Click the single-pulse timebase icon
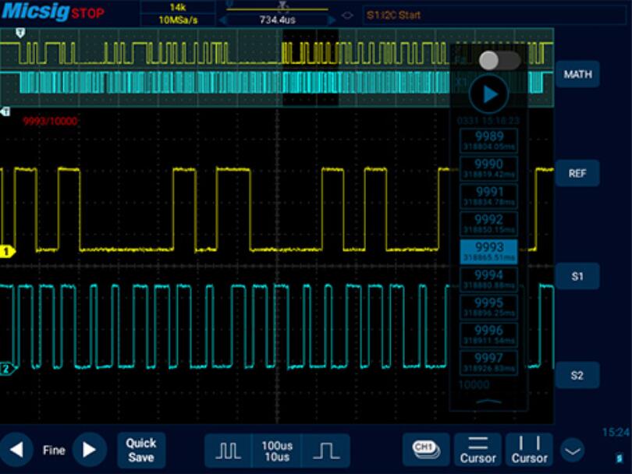 tap(326, 451)
